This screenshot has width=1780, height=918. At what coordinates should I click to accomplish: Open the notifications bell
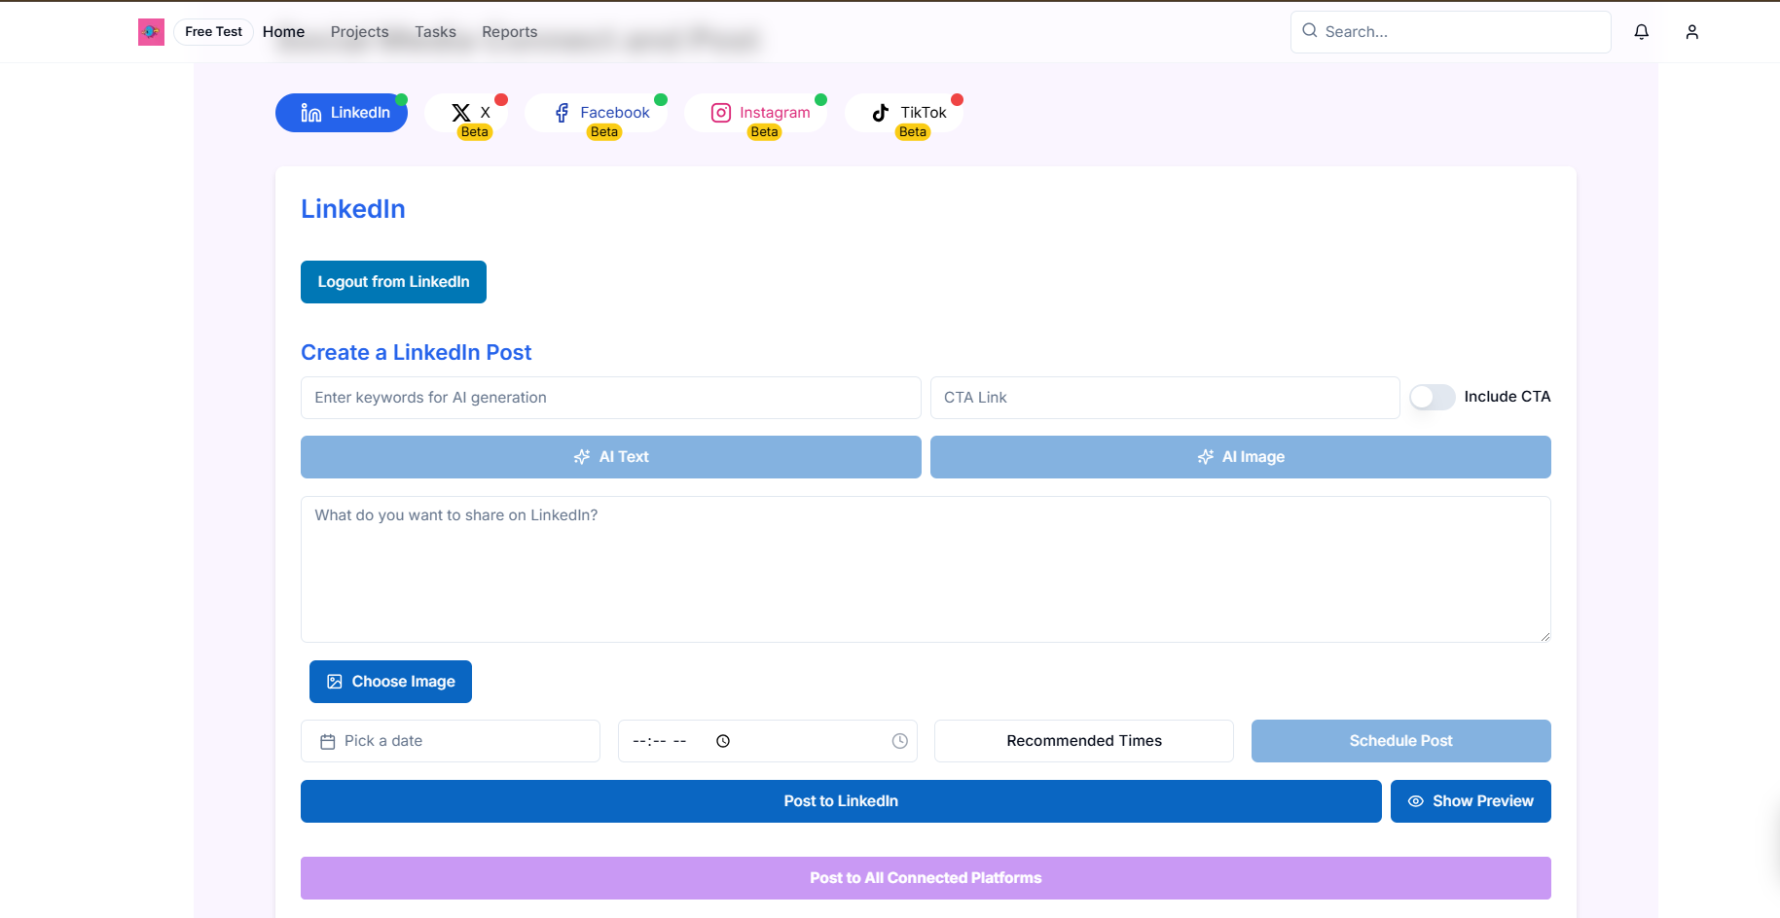click(x=1642, y=32)
